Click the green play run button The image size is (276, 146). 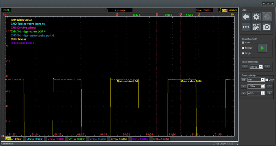pos(262,48)
